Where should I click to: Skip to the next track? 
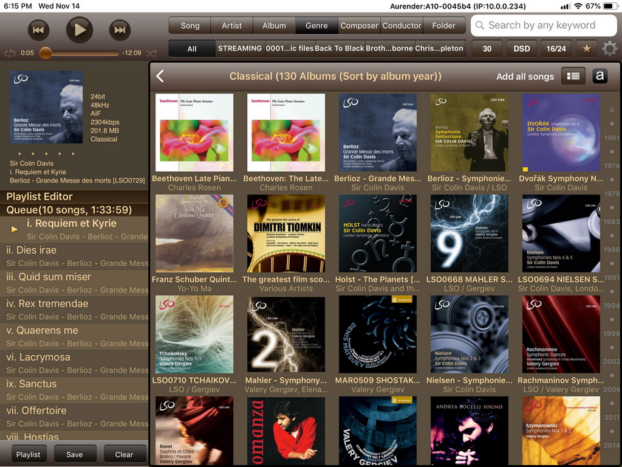click(120, 30)
